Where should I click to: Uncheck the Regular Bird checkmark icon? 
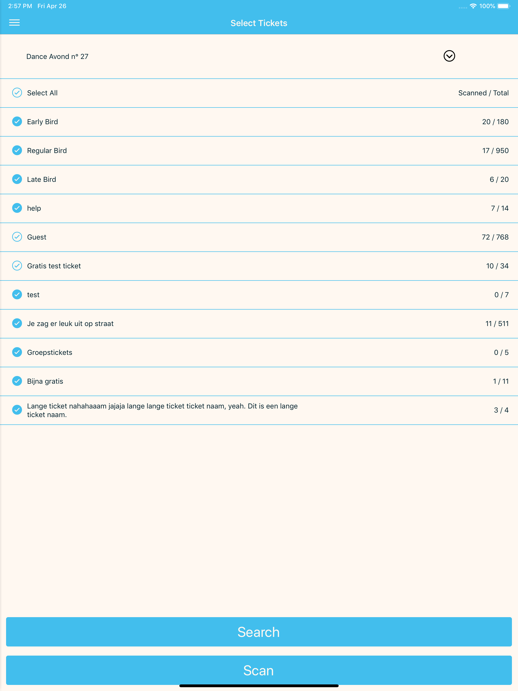(17, 150)
